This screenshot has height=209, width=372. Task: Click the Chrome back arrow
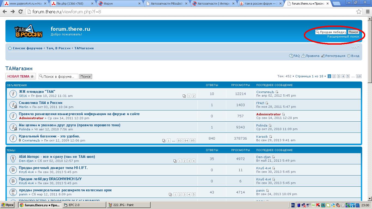(x=5, y=12)
